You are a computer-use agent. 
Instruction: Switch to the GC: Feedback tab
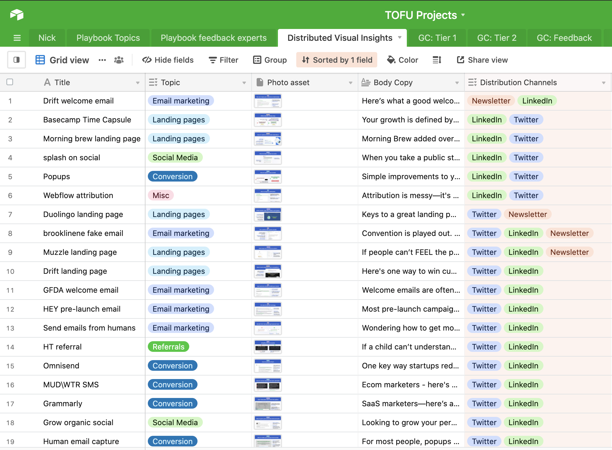tap(564, 38)
